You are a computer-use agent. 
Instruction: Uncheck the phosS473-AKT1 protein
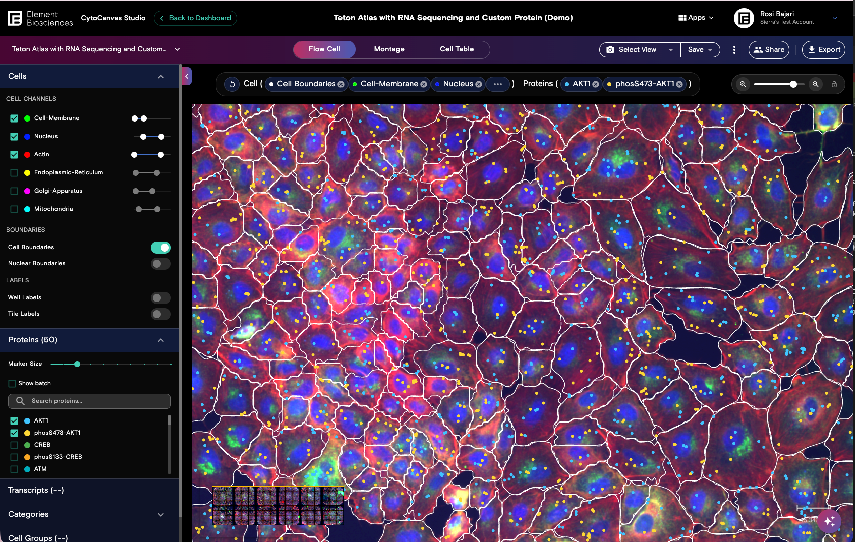pyautogui.click(x=14, y=433)
